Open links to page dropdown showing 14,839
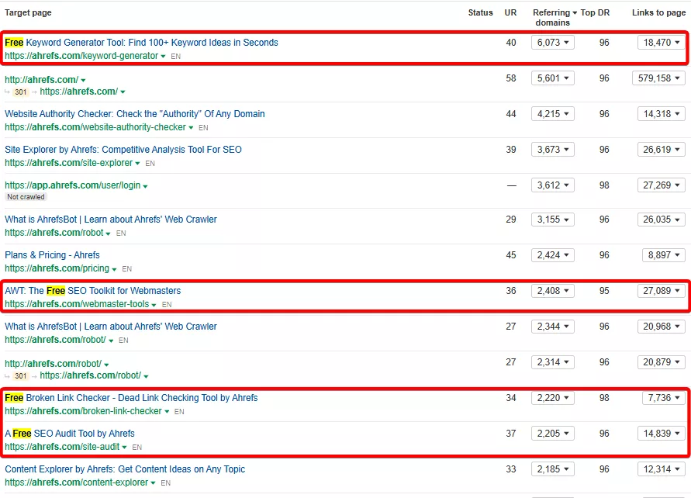This screenshot has width=691, height=498. [661, 434]
